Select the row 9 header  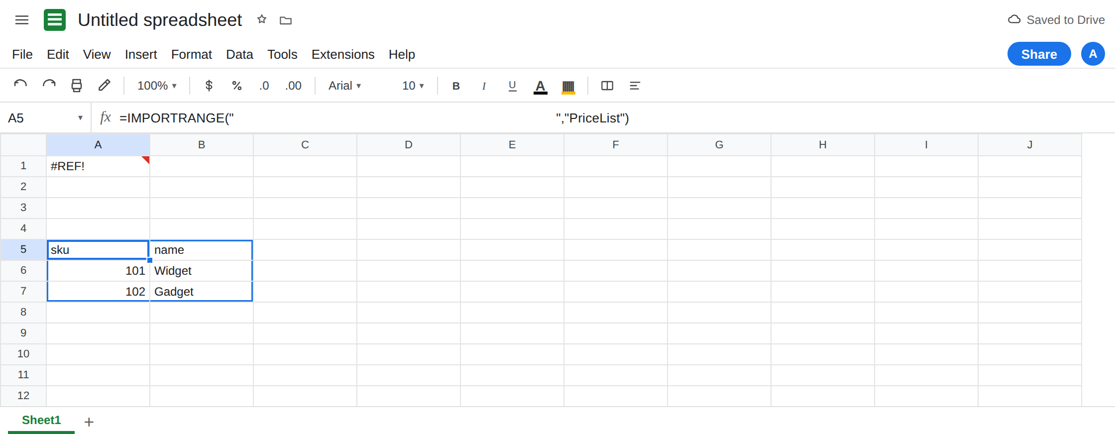click(x=23, y=333)
